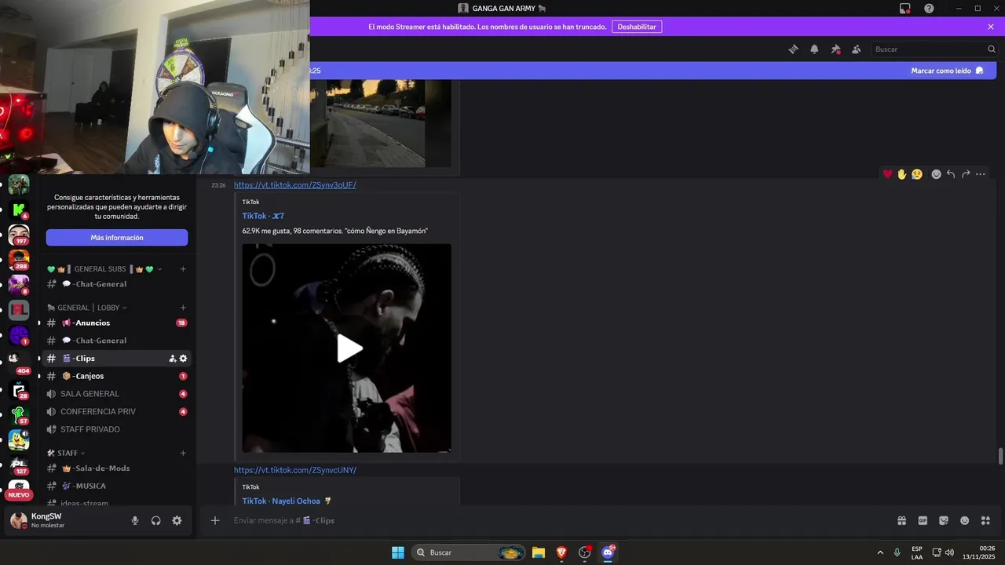The width and height of the screenshot is (1005, 565).
Task: Open the server with 404 badge
Action: point(19,361)
